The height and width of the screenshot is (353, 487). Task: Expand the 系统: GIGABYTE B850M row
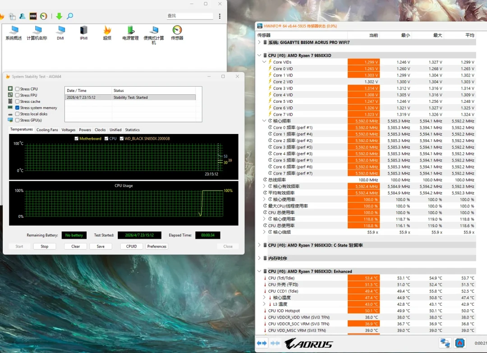pos(259,42)
